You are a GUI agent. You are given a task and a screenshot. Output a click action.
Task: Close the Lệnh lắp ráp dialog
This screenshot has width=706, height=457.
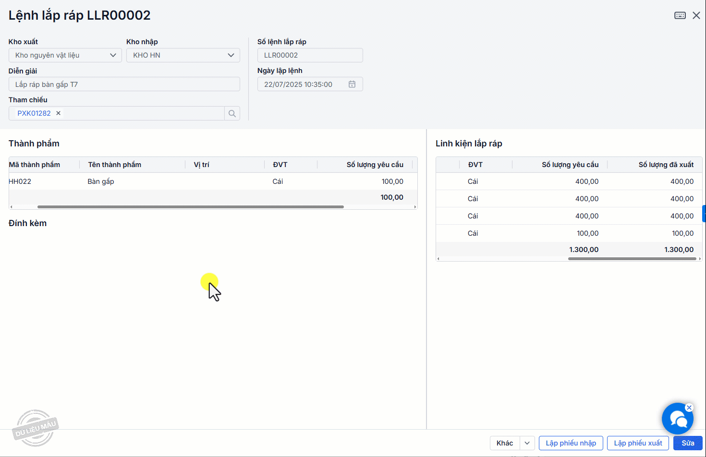(x=696, y=15)
